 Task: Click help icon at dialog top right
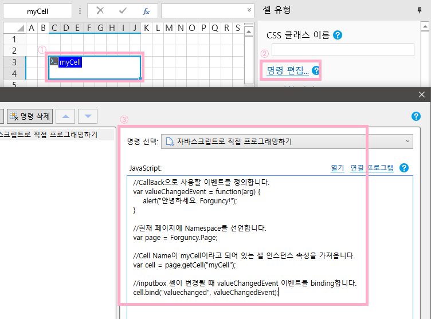(416, 116)
